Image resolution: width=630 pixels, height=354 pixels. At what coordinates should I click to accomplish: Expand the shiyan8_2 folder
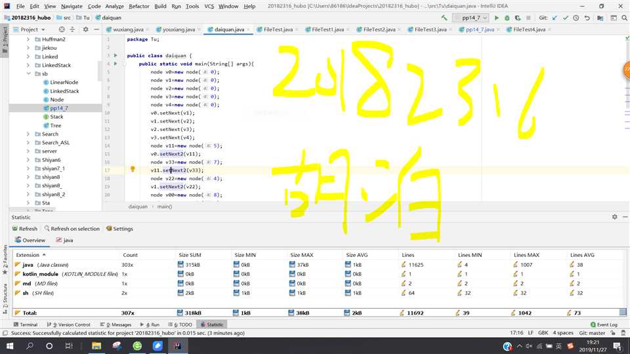coord(28,194)
